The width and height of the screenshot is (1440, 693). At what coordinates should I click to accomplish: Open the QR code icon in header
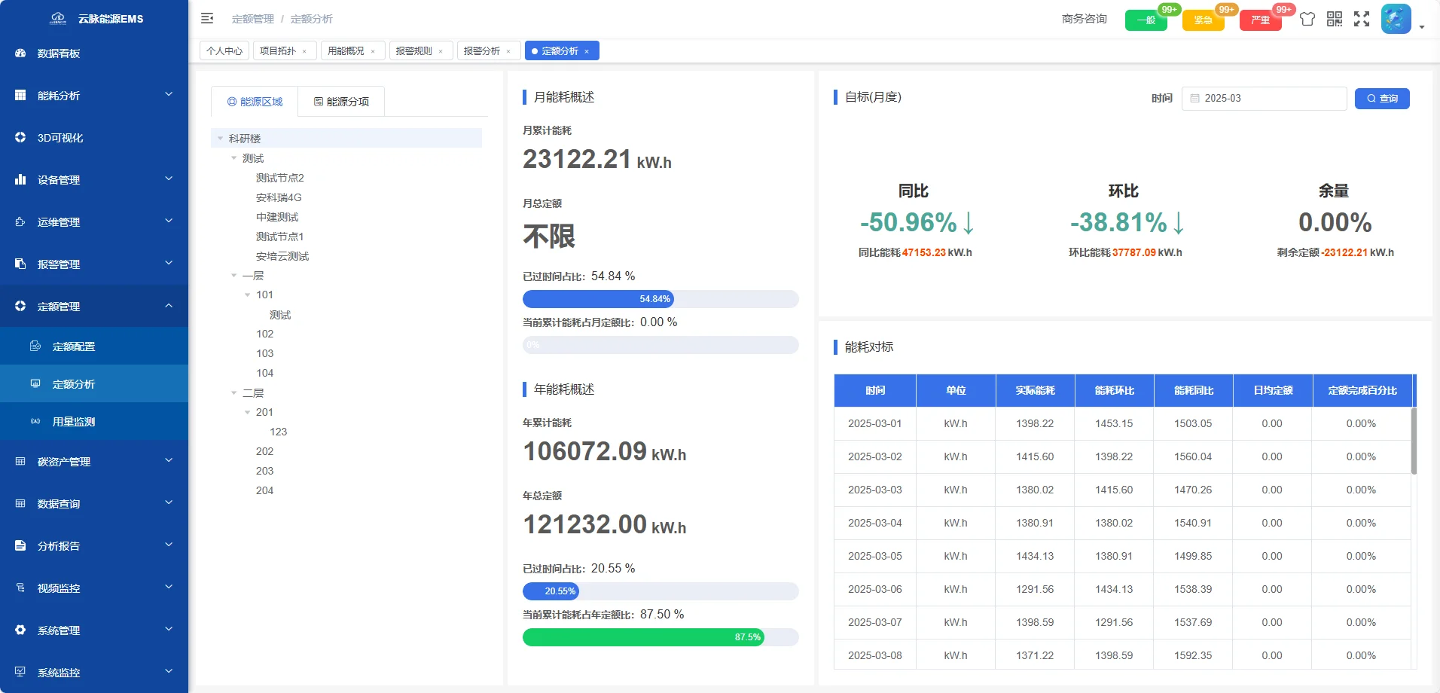tap(1335, 19)
